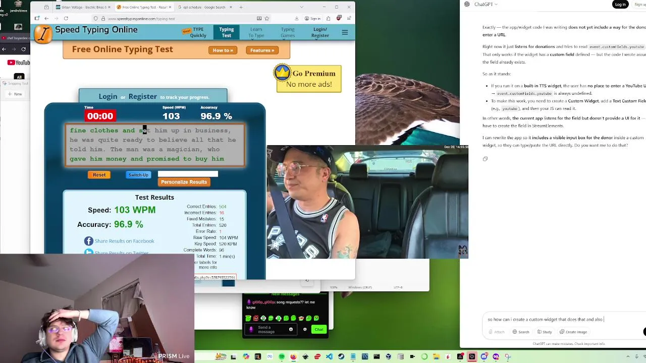Screen dimensions: 646x363
Task: Open the site hamburger menu
Action: 345,32
